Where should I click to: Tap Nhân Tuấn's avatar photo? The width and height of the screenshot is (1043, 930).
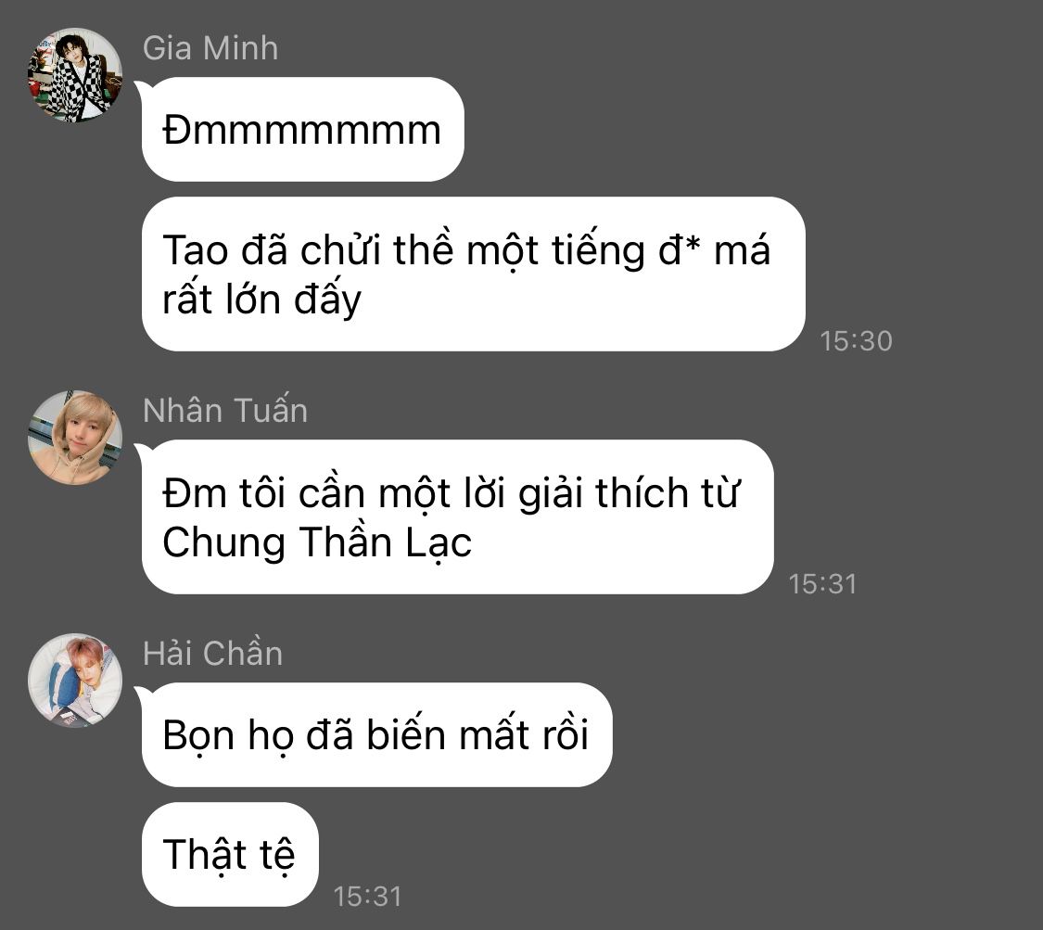pos(75,437)
